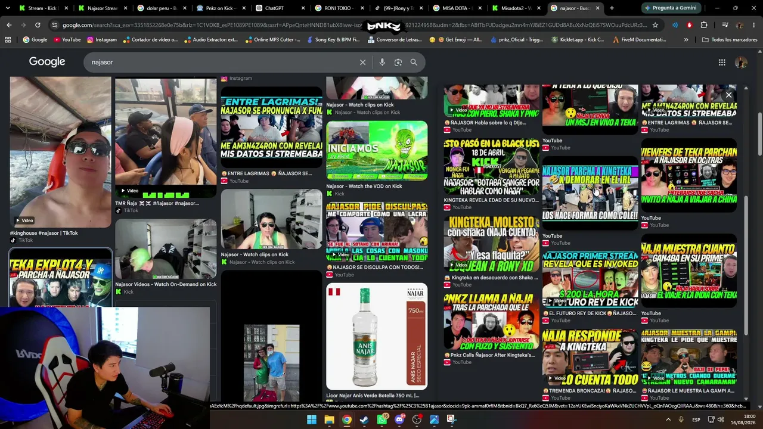Open WhatsApp from the taskbar
This screenshot has width=763, height=429.
[x=381, y=419]
